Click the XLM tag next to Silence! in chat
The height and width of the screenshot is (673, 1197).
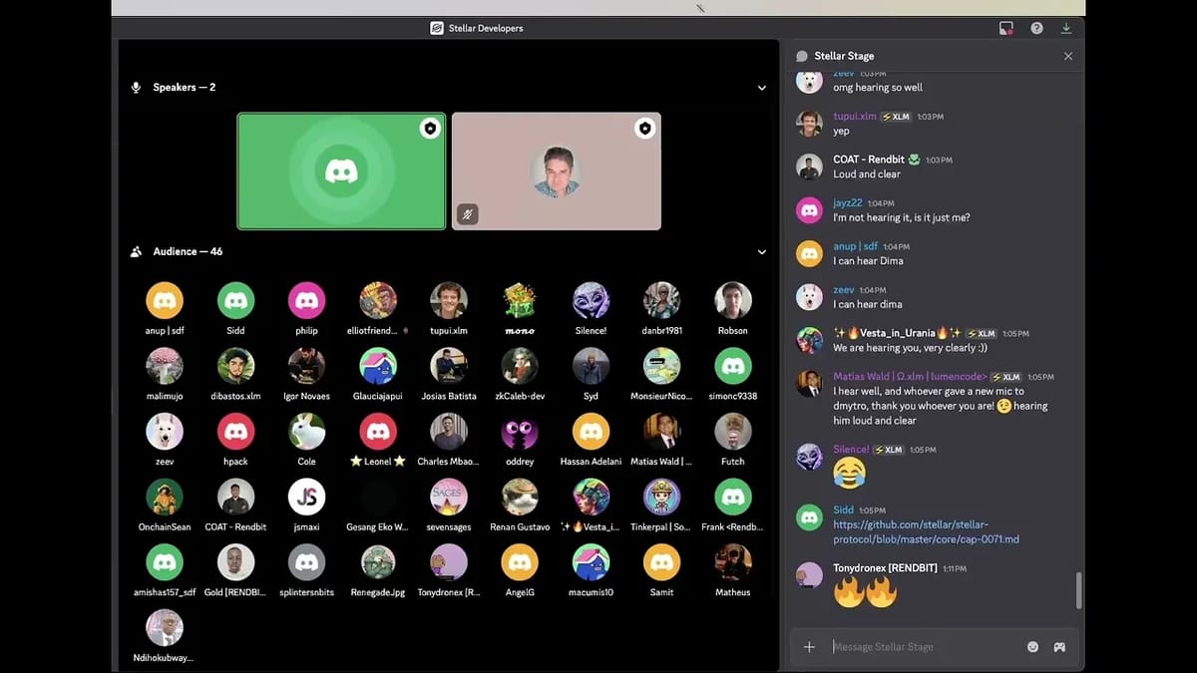890,450
